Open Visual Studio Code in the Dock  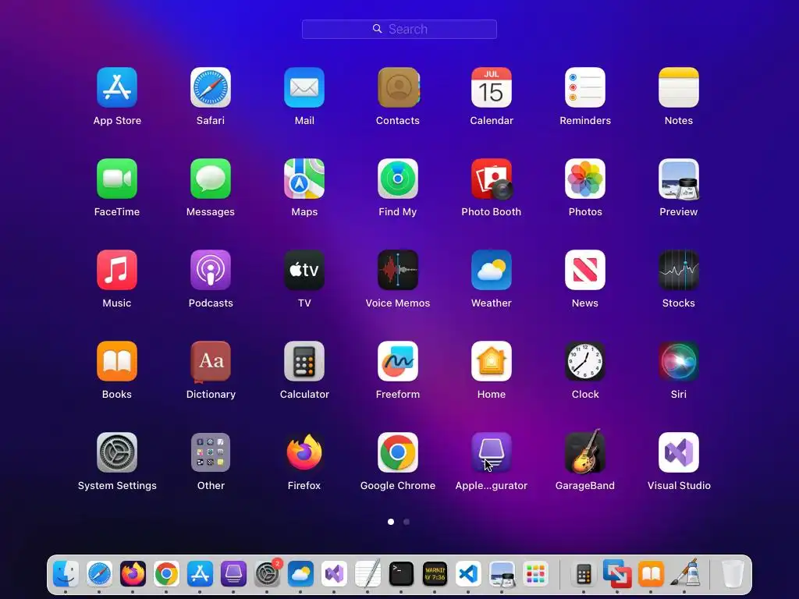coord(468,574)
